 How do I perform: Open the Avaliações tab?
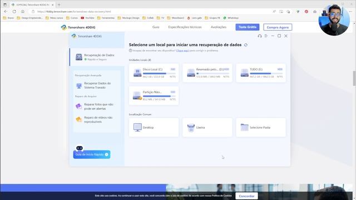pos(219,27)
